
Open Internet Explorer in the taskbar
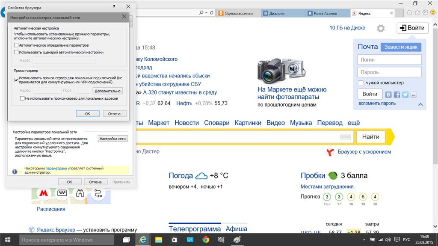(x=143, y=240)
